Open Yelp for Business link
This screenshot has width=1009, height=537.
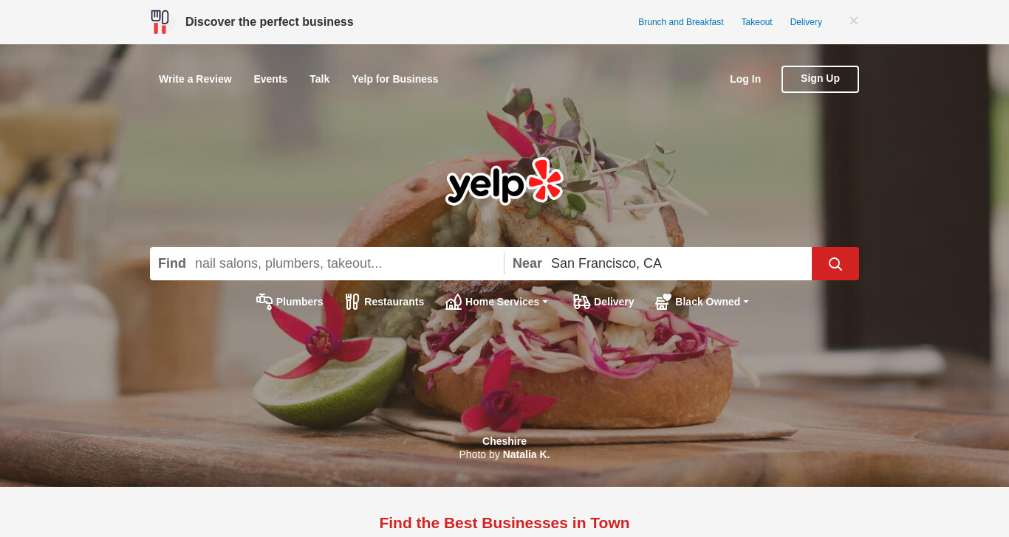(x=395, y=79)
